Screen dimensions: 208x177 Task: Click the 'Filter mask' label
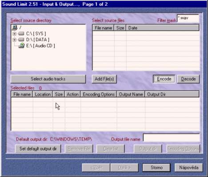pos(167,20)
